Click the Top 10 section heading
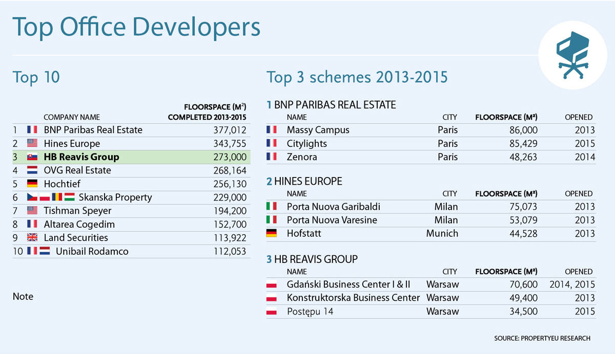The height and width of the screenshot is (354, 615). pos(36,77)
